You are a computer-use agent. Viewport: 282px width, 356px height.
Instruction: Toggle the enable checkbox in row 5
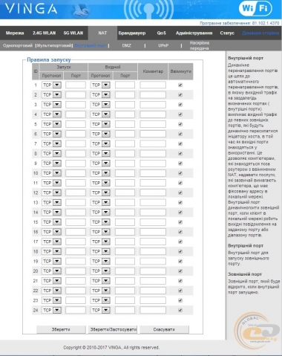click(x=180, y=124)
